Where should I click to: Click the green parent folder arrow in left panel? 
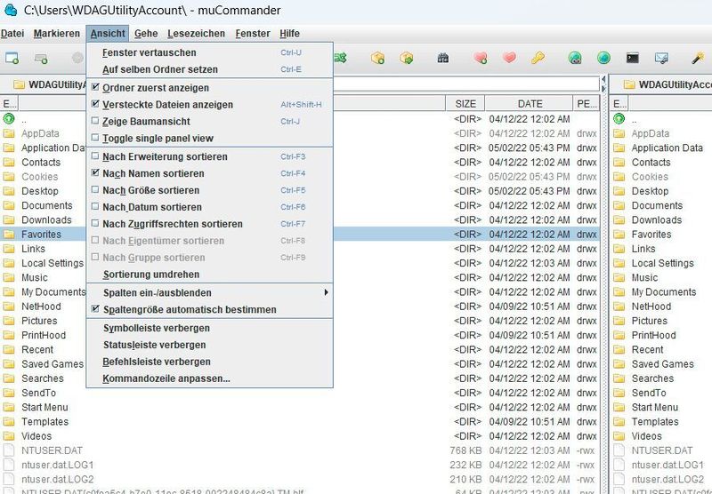(9, 119)
